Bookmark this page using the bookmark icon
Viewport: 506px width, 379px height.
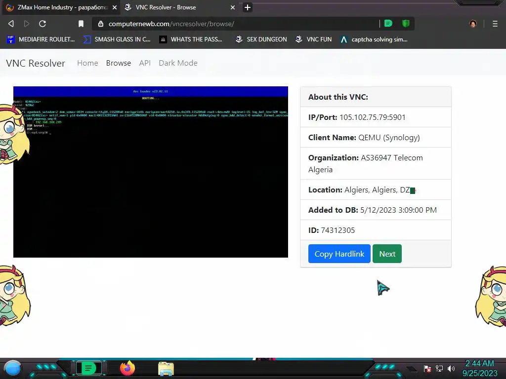click(x=81, y=24)
